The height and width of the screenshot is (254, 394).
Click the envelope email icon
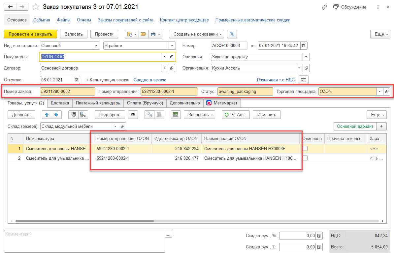pyautogui.click(x=143, y=34)
